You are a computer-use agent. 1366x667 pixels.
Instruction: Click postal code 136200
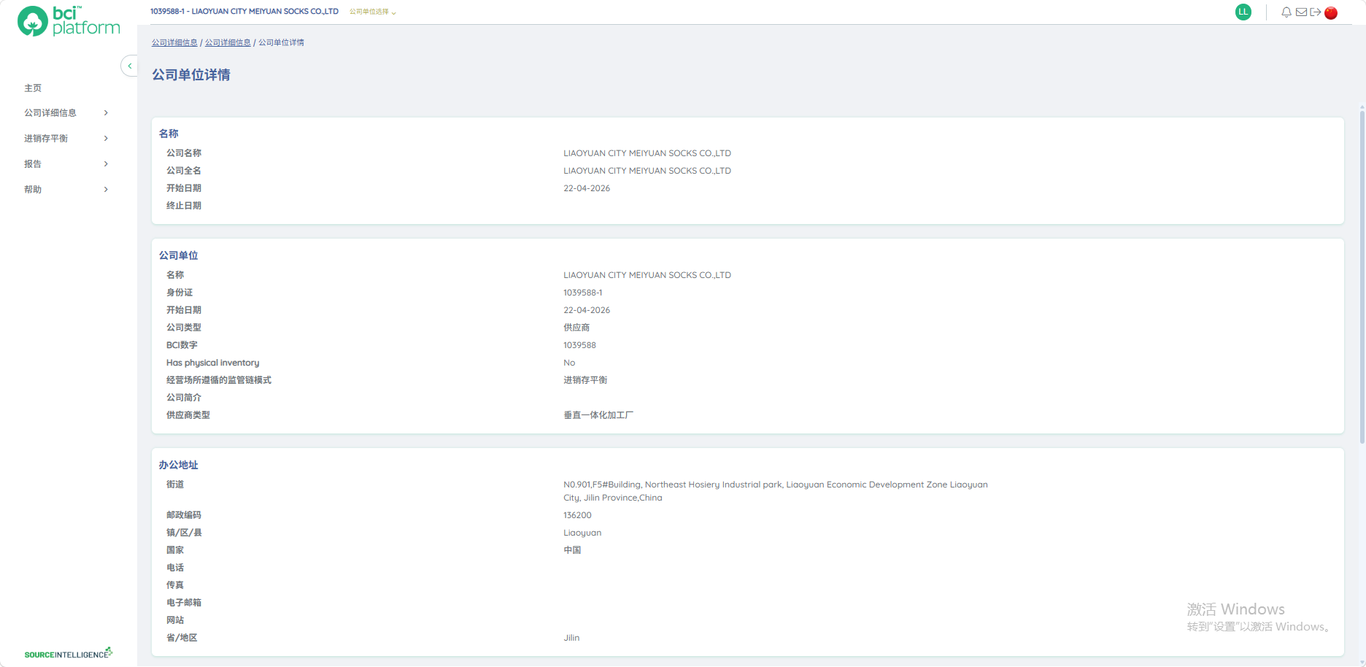point(577,515)
